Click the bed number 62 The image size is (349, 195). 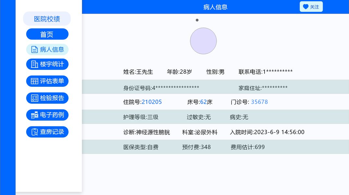[x=204, y=102]
